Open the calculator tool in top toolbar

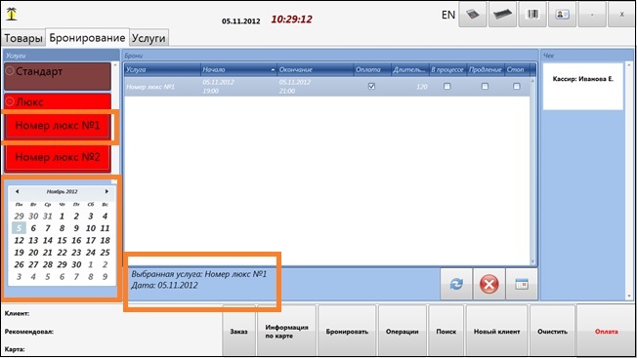tap(473, 15)
